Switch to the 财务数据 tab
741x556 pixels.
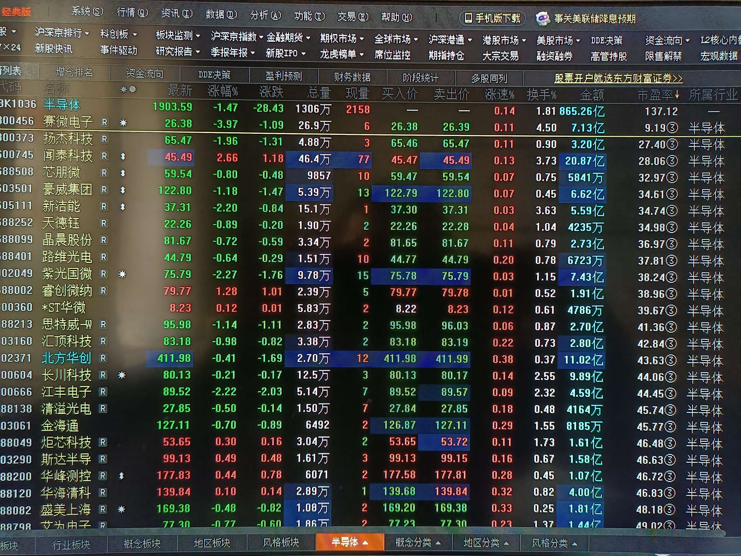(352, 77)
